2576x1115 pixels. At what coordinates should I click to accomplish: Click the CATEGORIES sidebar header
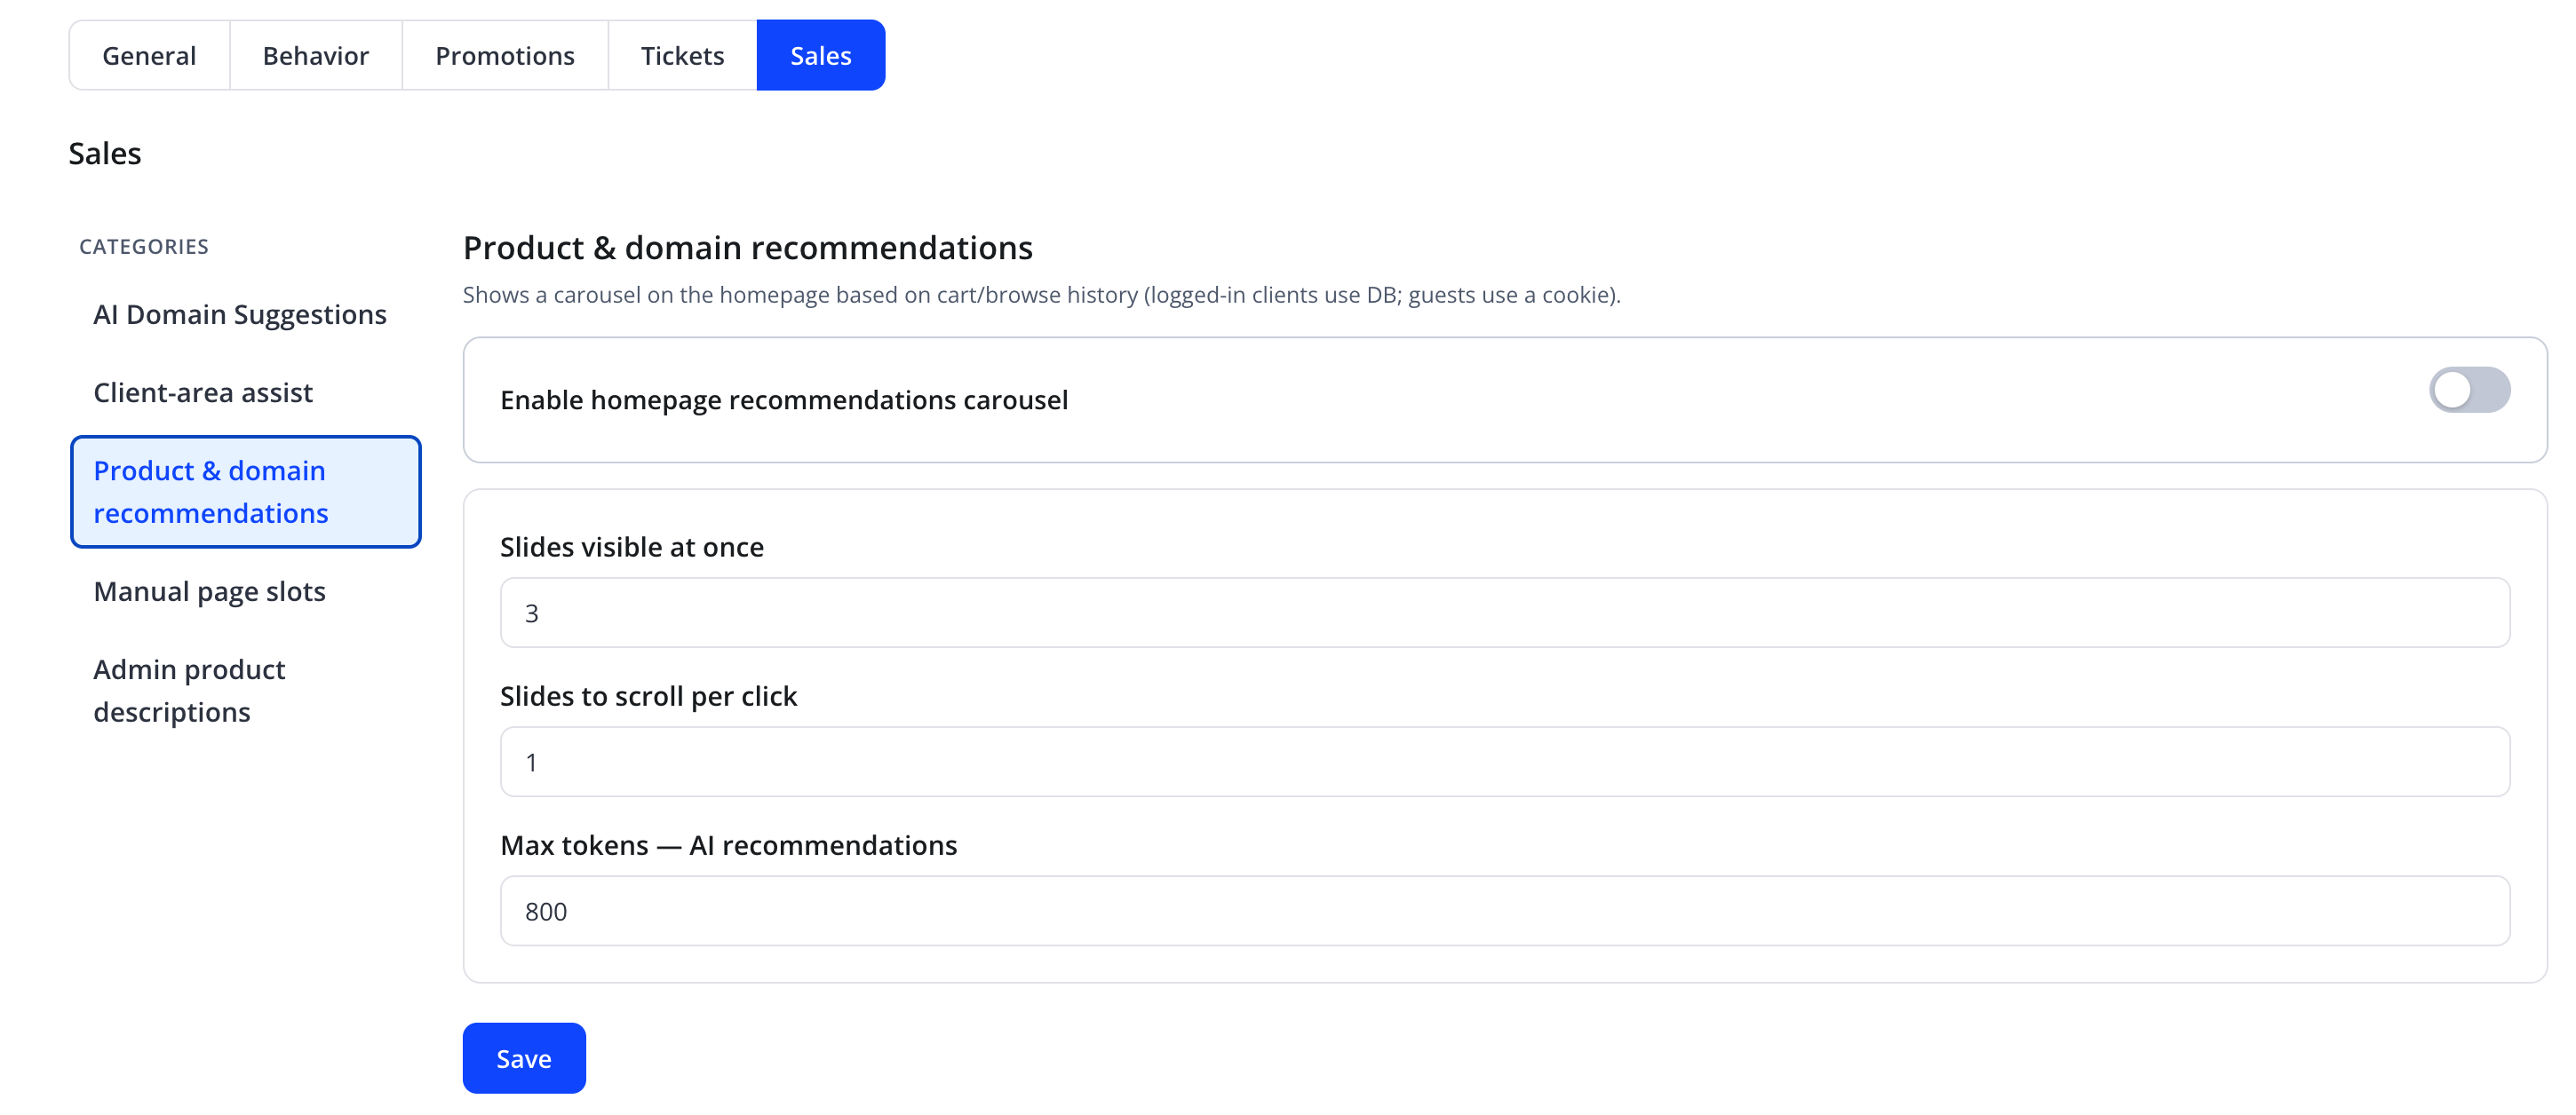click(x=144, y=247)
